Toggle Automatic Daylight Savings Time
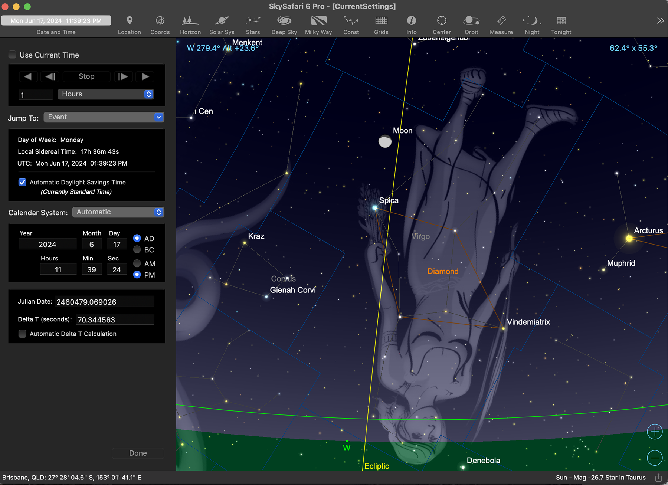The width and height of the screenshot is (668, 485). 22,182
